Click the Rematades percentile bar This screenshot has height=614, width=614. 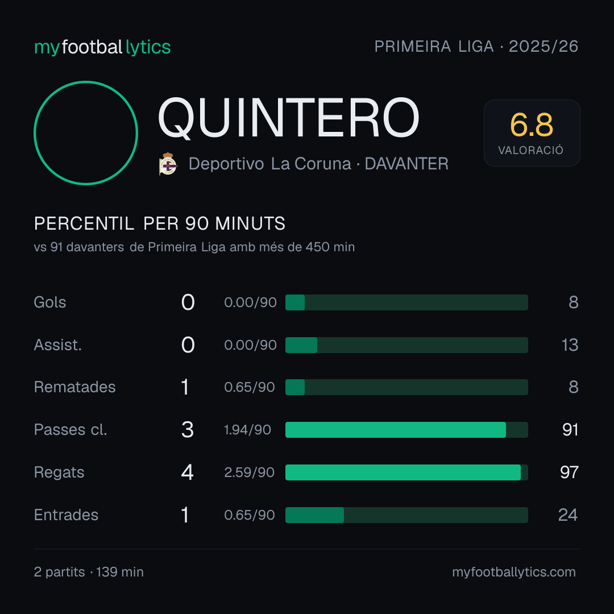(406, 387)
